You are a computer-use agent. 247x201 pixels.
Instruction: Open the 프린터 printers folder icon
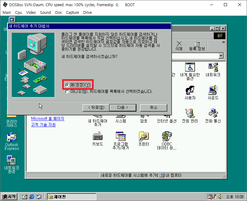(144, 139)
